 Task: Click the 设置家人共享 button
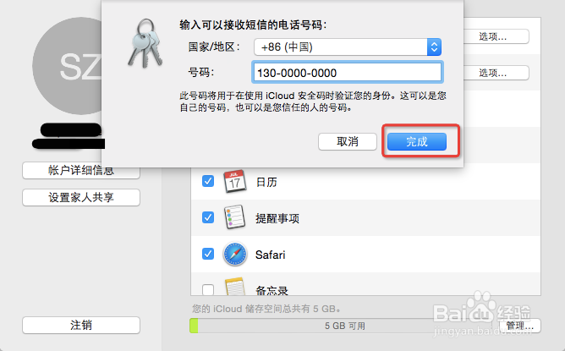pyautogui.click(x=81, y=197)
